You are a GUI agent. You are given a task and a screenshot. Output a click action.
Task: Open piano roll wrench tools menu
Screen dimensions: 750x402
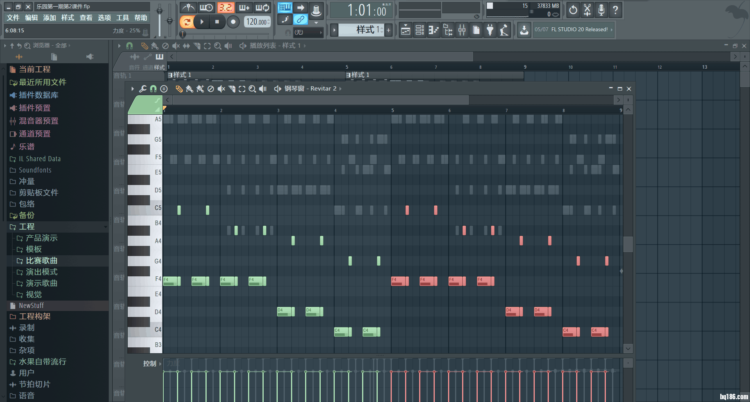click(143, 89)
